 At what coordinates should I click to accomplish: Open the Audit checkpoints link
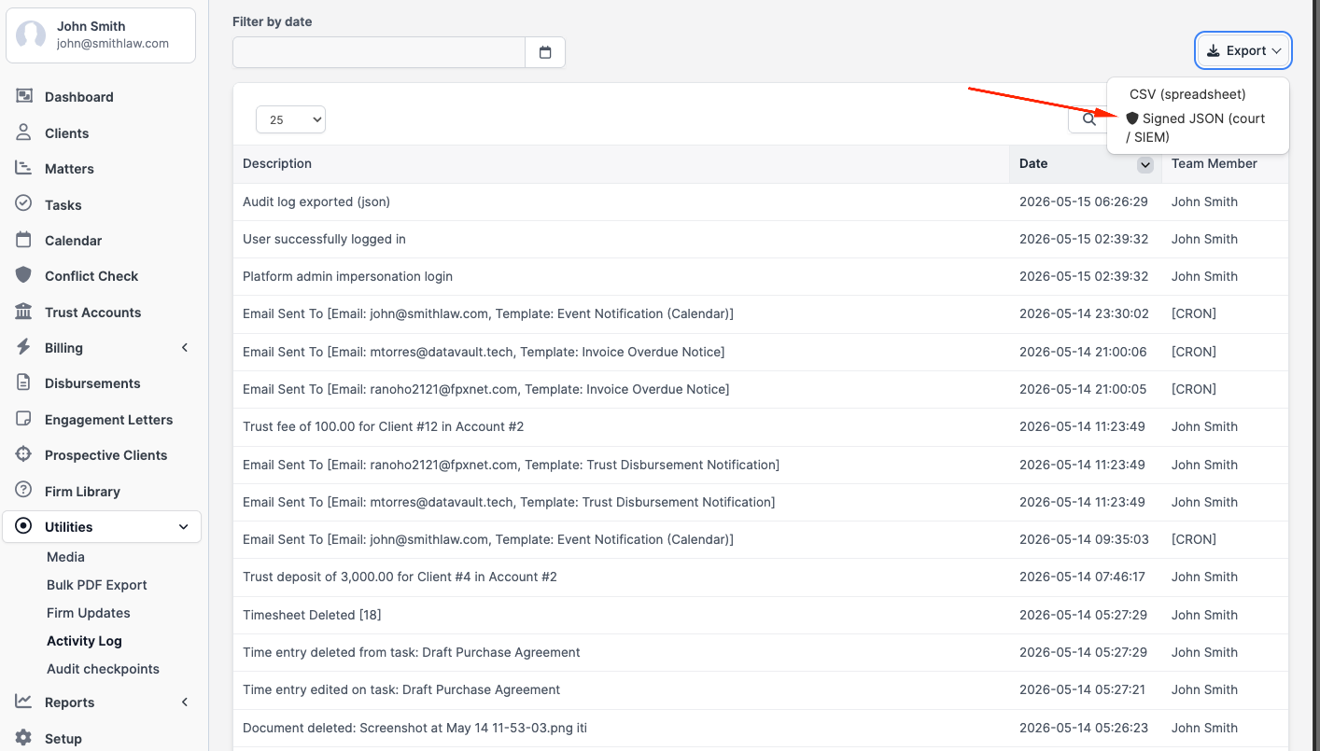click(x=103, y=669)
